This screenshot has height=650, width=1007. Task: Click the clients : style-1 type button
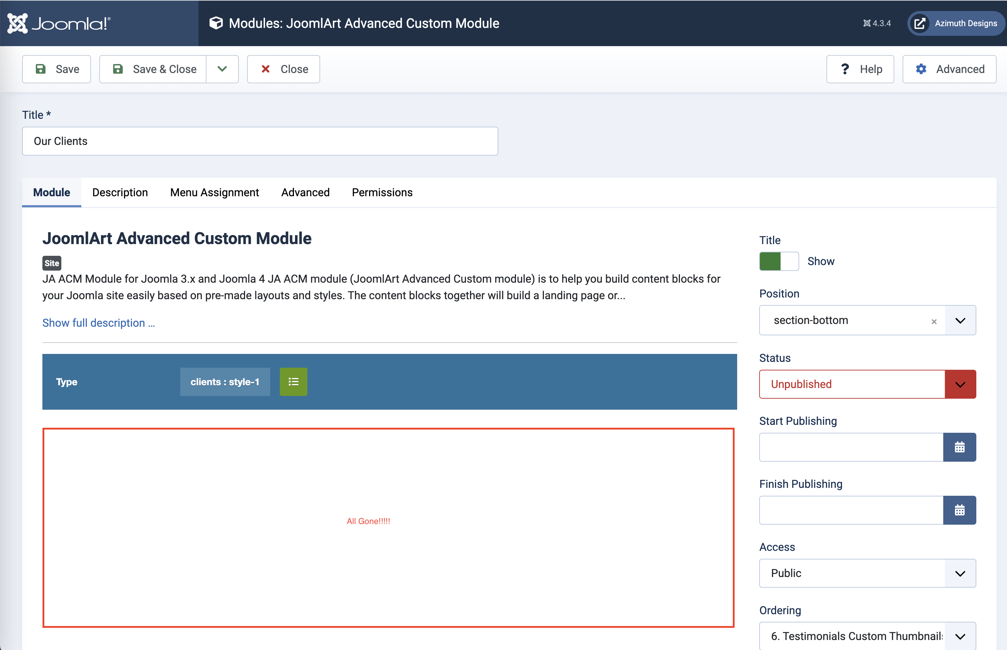point(225,381)
